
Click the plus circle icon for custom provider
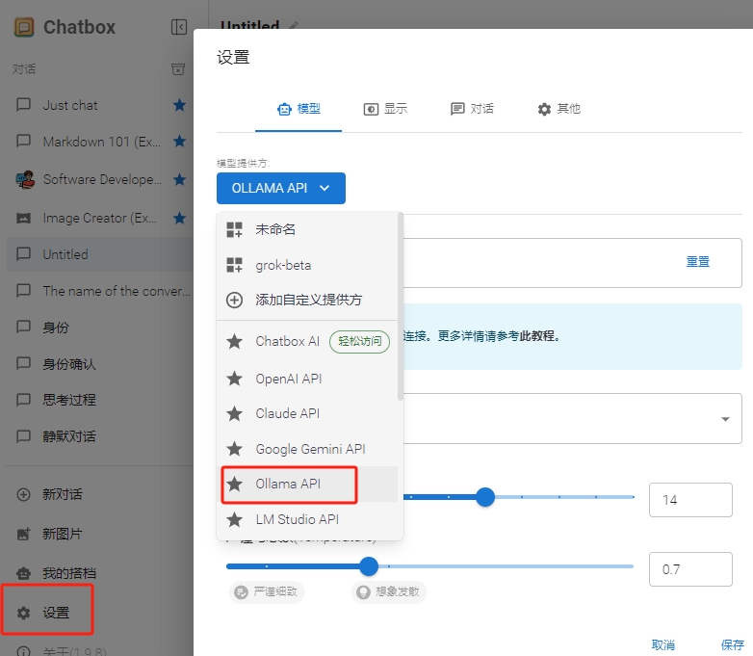coord(234,300)
